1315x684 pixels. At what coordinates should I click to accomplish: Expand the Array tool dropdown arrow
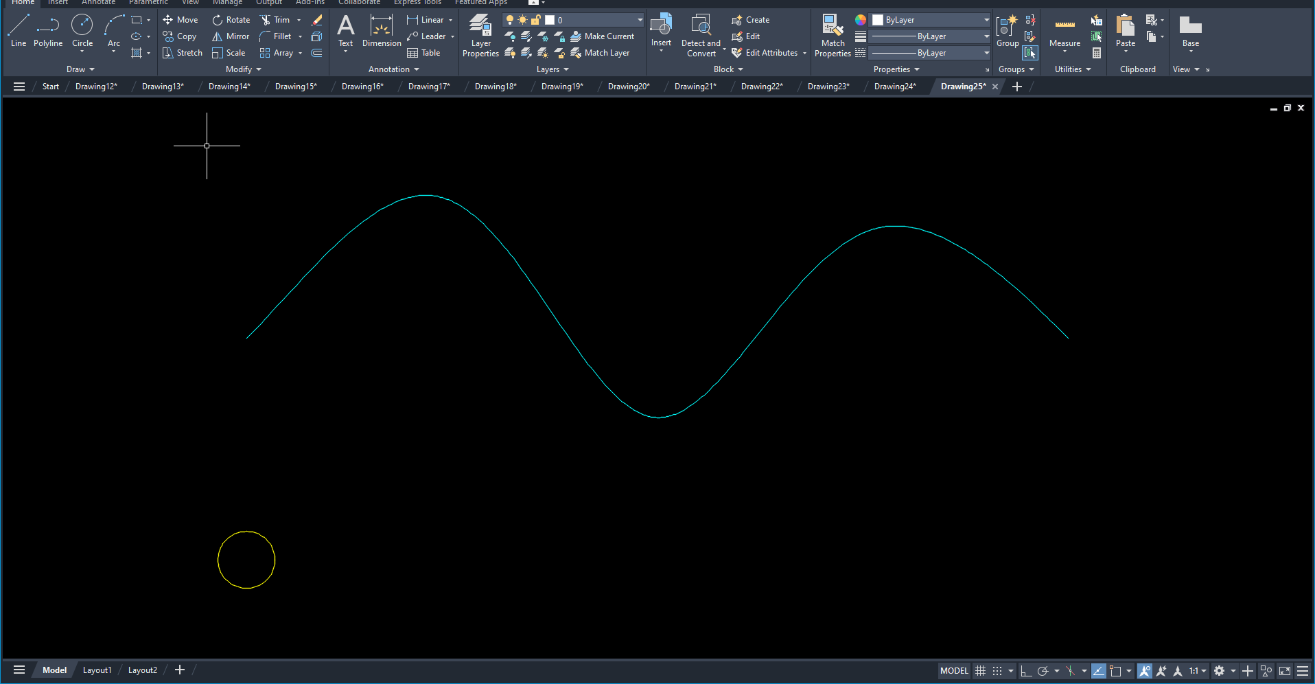click(301, 53)
